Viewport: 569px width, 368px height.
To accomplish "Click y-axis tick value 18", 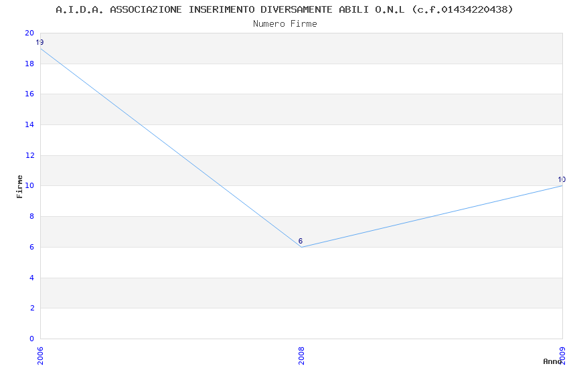I will click(29, 64).
